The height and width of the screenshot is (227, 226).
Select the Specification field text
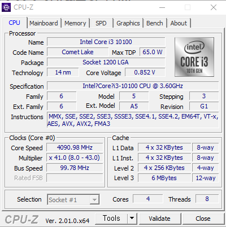coord(133,86)
